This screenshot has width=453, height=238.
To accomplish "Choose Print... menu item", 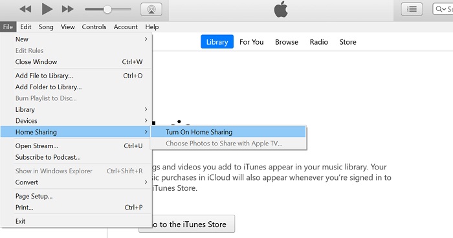I will click(x=76, y=208).
